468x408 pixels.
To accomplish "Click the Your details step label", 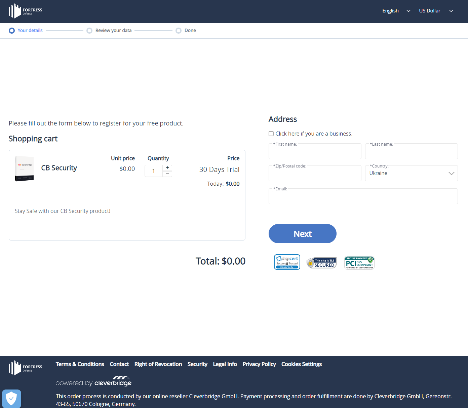I will pos(30,30).
